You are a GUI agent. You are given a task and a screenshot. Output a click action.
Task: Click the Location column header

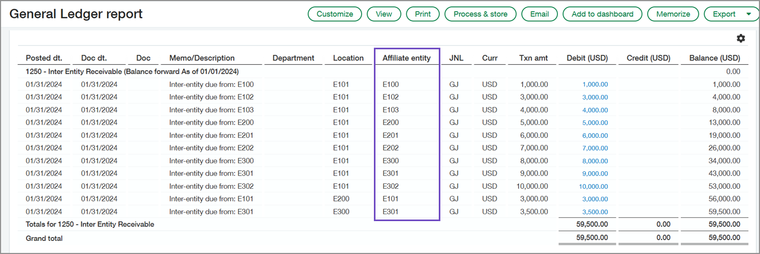pyautogui.click(x=348, y=58)
